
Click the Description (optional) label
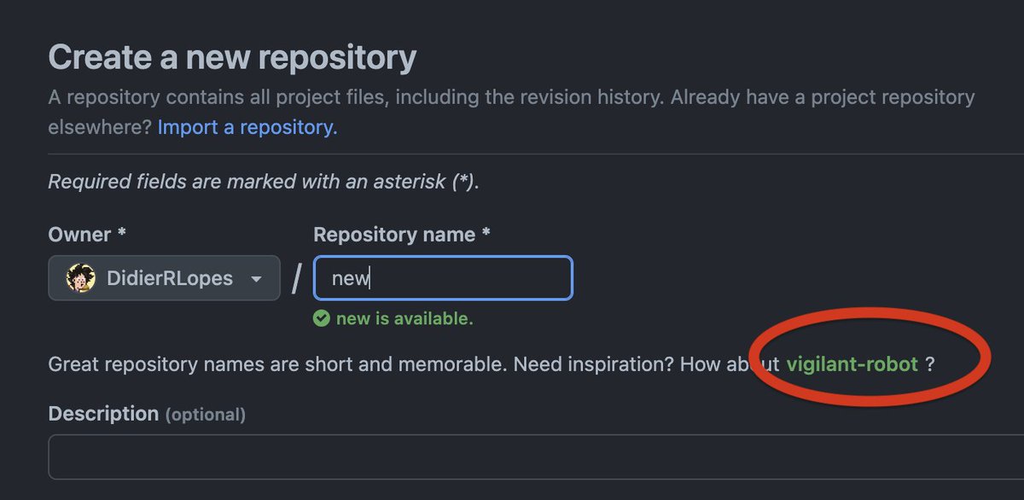(x=147, y=414)
